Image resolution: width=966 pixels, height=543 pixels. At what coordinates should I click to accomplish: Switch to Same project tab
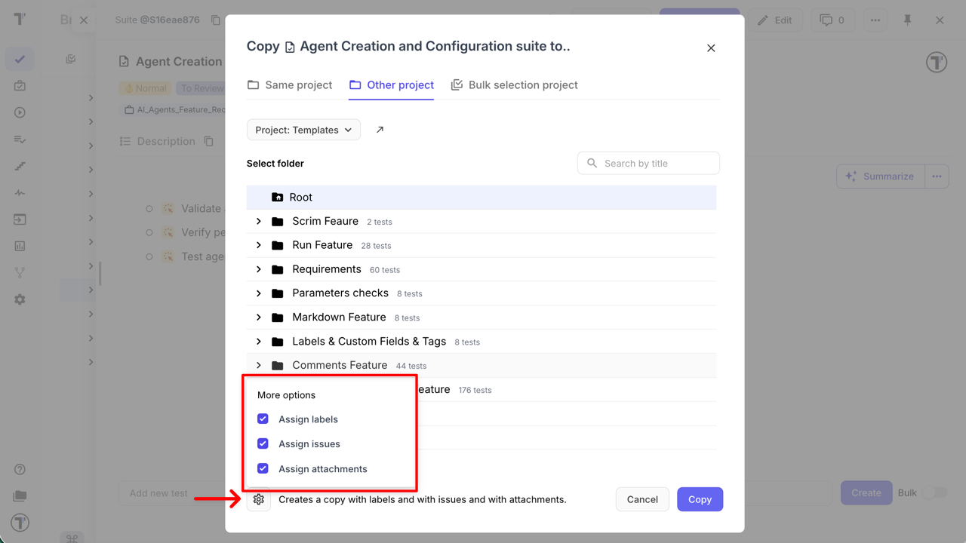point(290,85)
